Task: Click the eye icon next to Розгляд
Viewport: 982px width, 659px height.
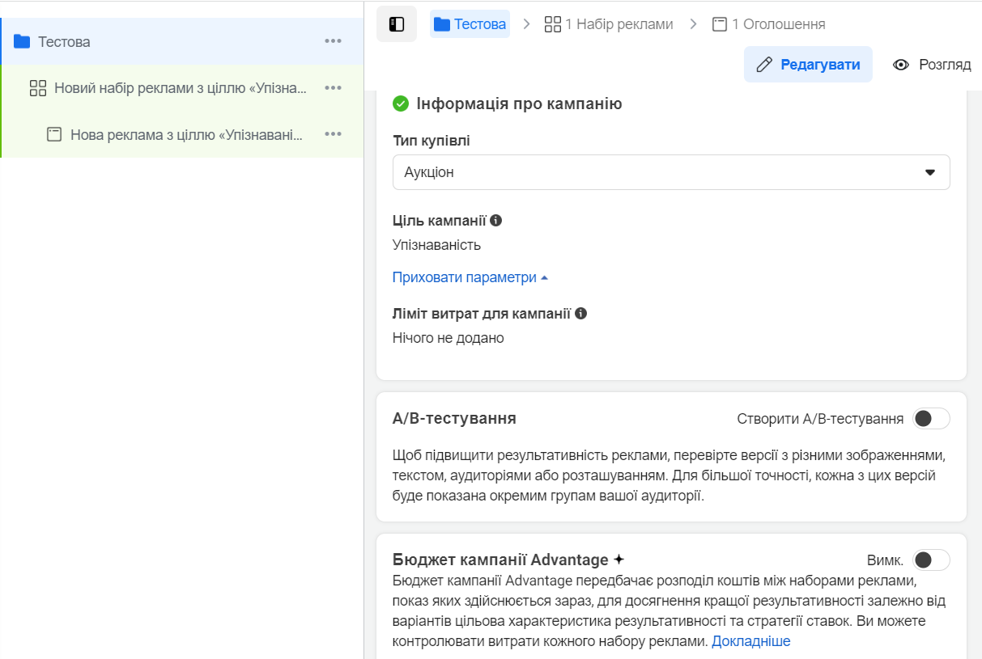Action: [x=902, y=64]
